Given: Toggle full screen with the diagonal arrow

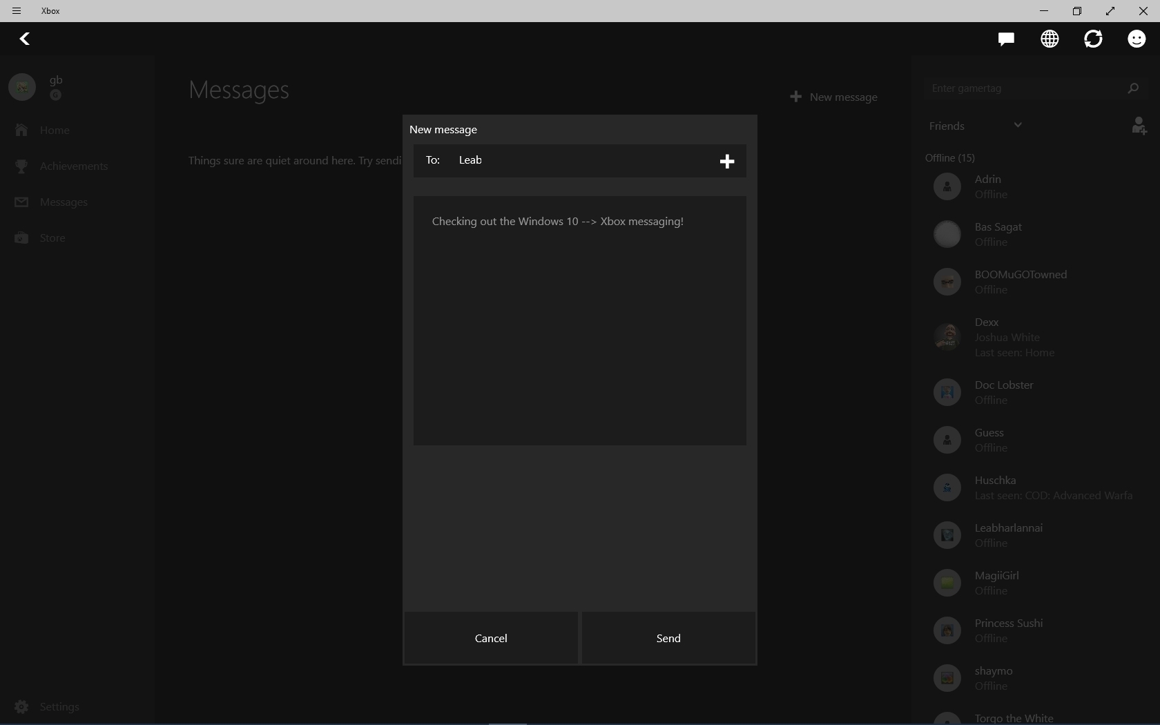Looking at the screenshot, I should tap(1110, 11).
